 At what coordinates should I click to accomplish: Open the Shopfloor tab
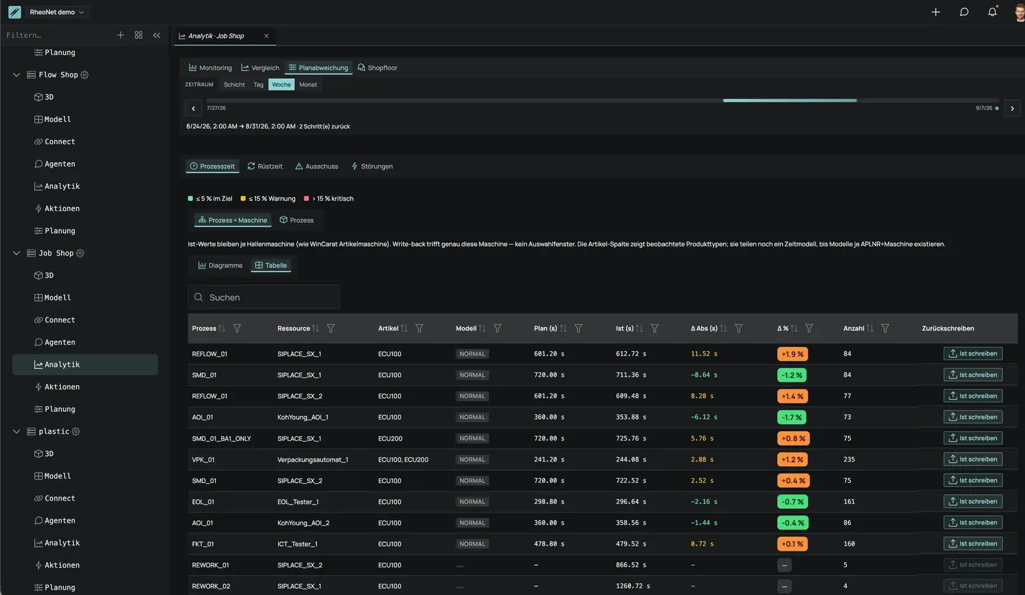click(x=377, y=68)
